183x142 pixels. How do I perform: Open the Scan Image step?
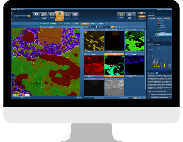point(52,16)
